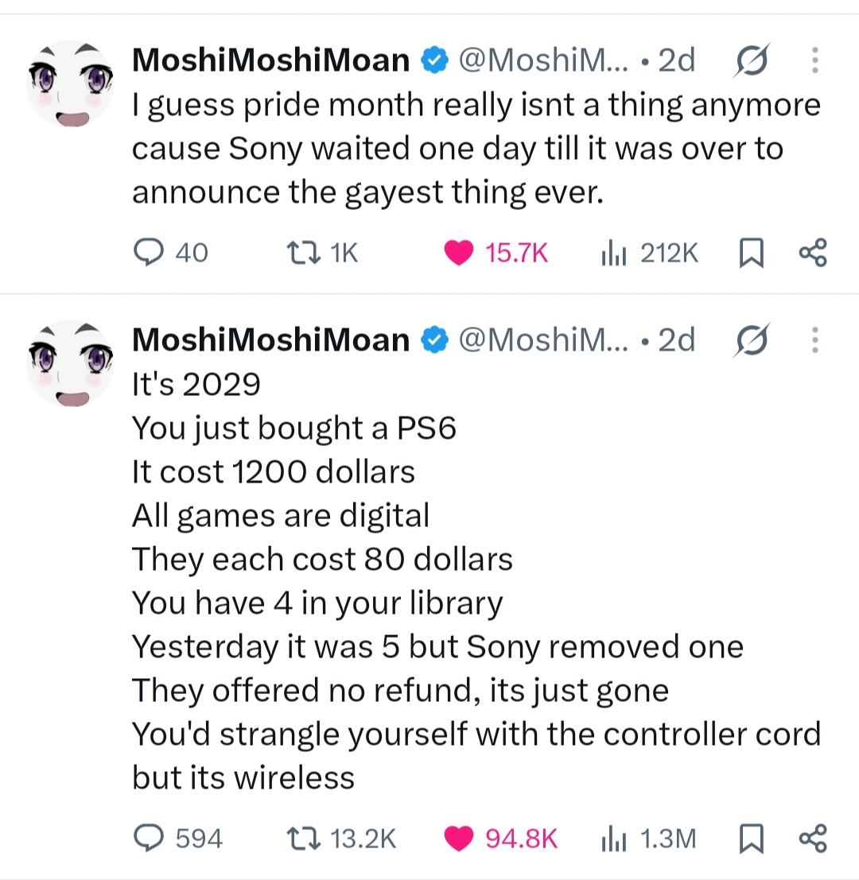View analytics showing 1.3M views
Image resolution: width=859 pixels, height=880 pixels.
pyautogui.click(x=648, y=839)
